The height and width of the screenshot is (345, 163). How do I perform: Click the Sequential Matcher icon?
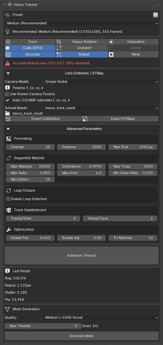point(9,158)
